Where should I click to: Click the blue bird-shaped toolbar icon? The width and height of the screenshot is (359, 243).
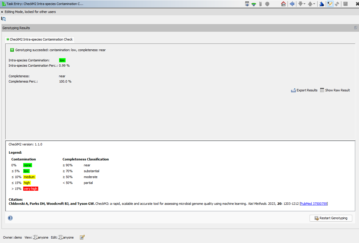tap(322, 4)
